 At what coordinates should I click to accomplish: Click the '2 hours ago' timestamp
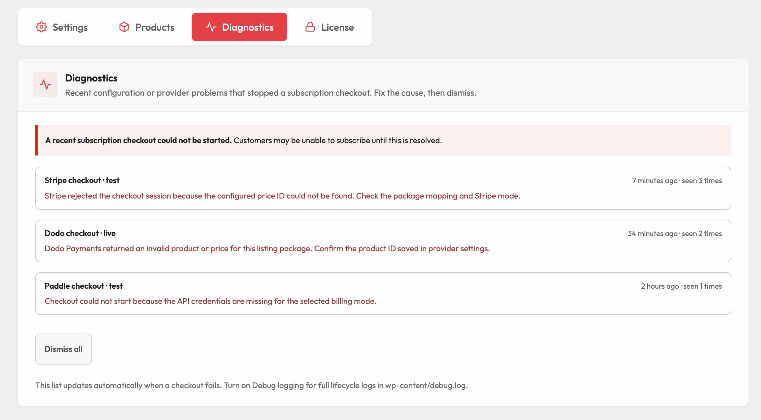(x=660, y=286)
